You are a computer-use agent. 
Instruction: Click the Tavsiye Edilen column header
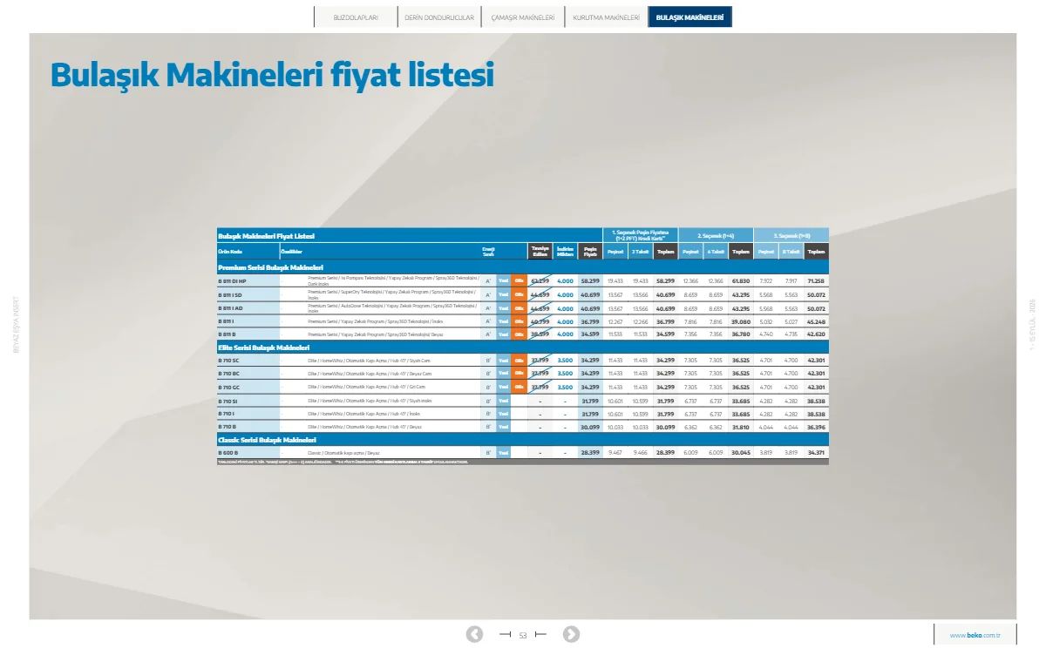[x=540, y=251]
